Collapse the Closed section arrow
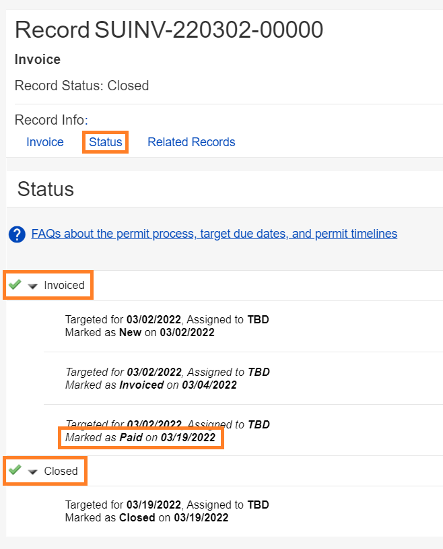The width and height of the screenshot is (443, 549). [x=32, y=472]
